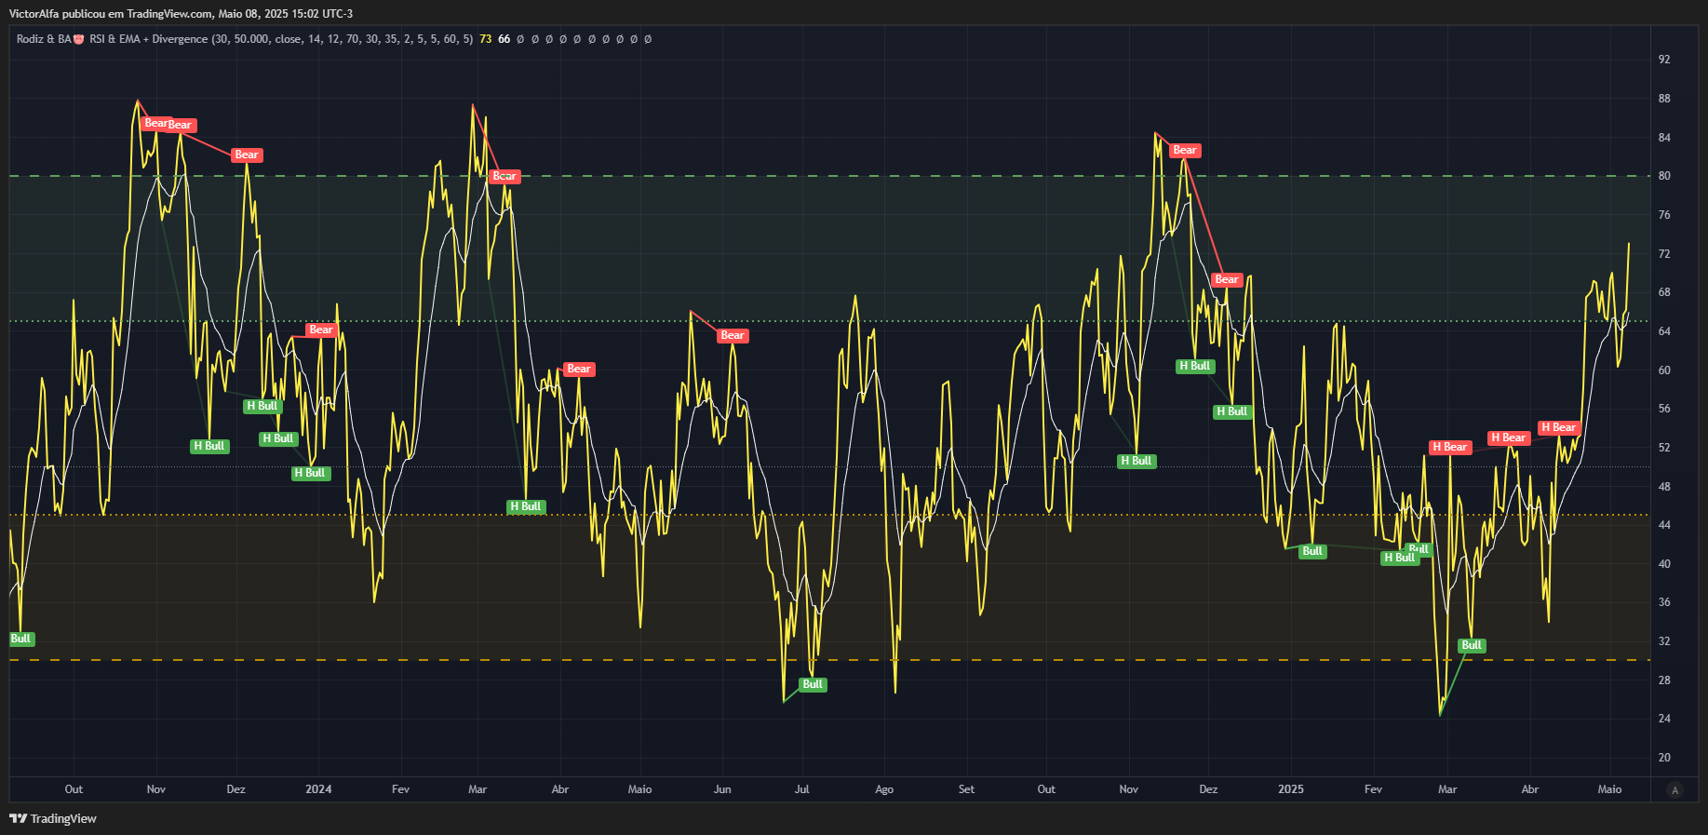Click the yellow RSI value 73 in legend
The image size is (1708, 835).
485,39
